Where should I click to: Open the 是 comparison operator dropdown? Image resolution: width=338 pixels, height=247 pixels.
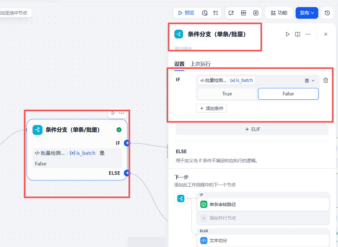(309, 81)
